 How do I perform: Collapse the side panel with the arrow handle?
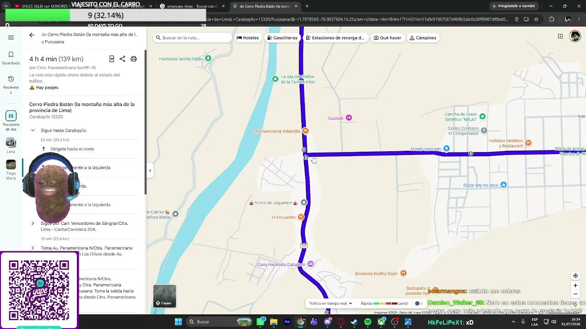150,170
